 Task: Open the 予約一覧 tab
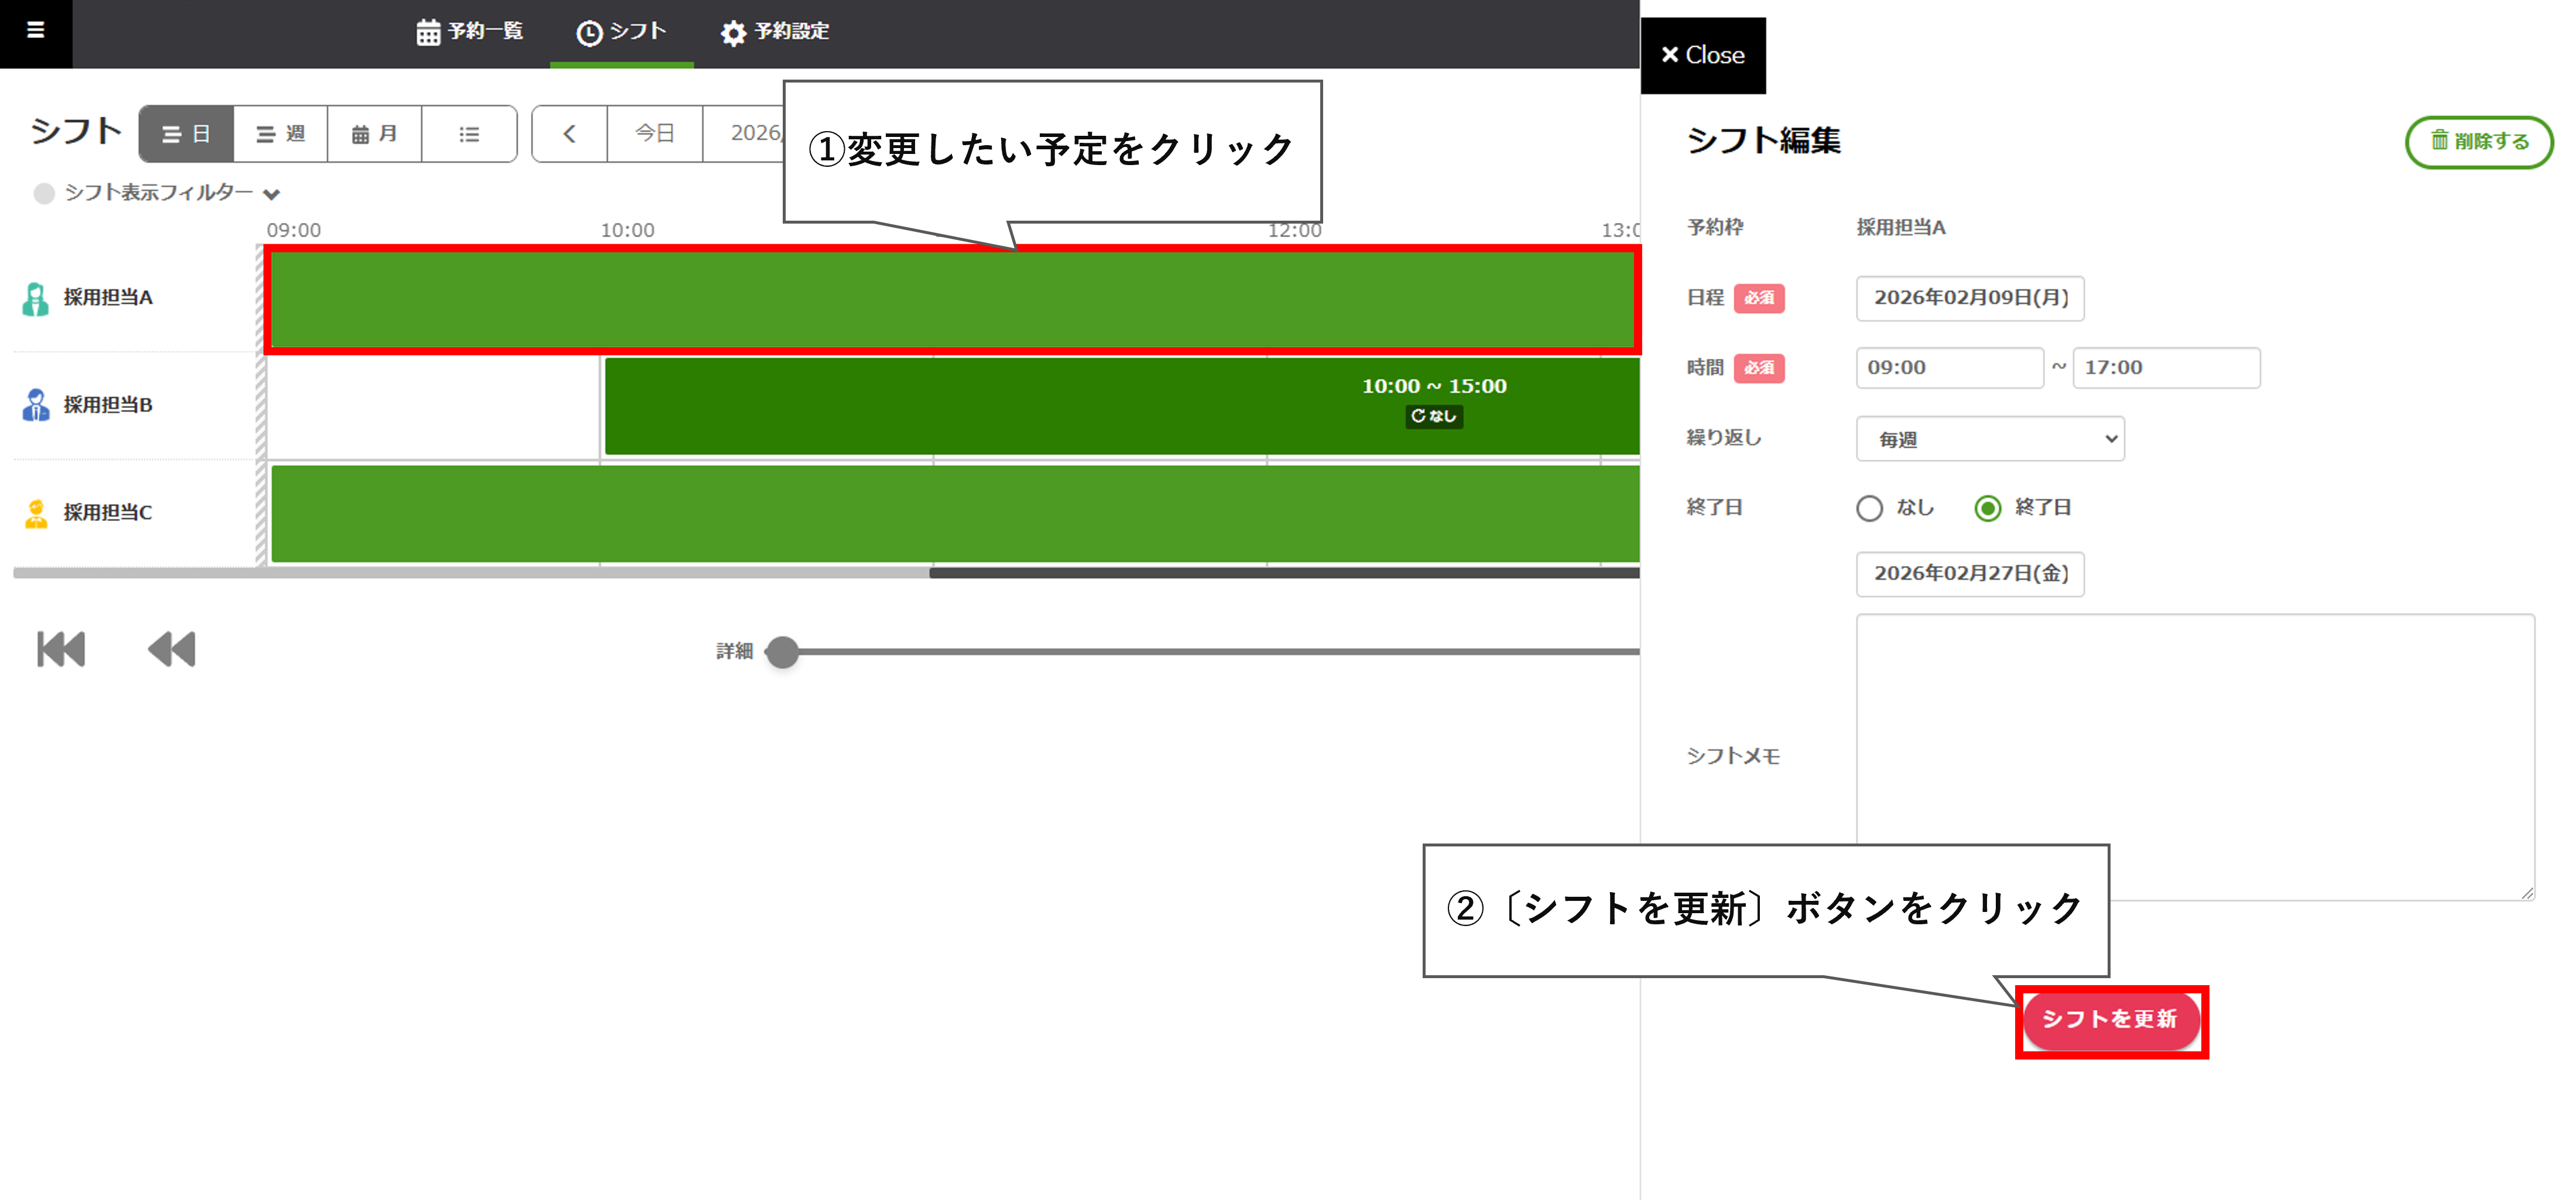tap(470, 32)
